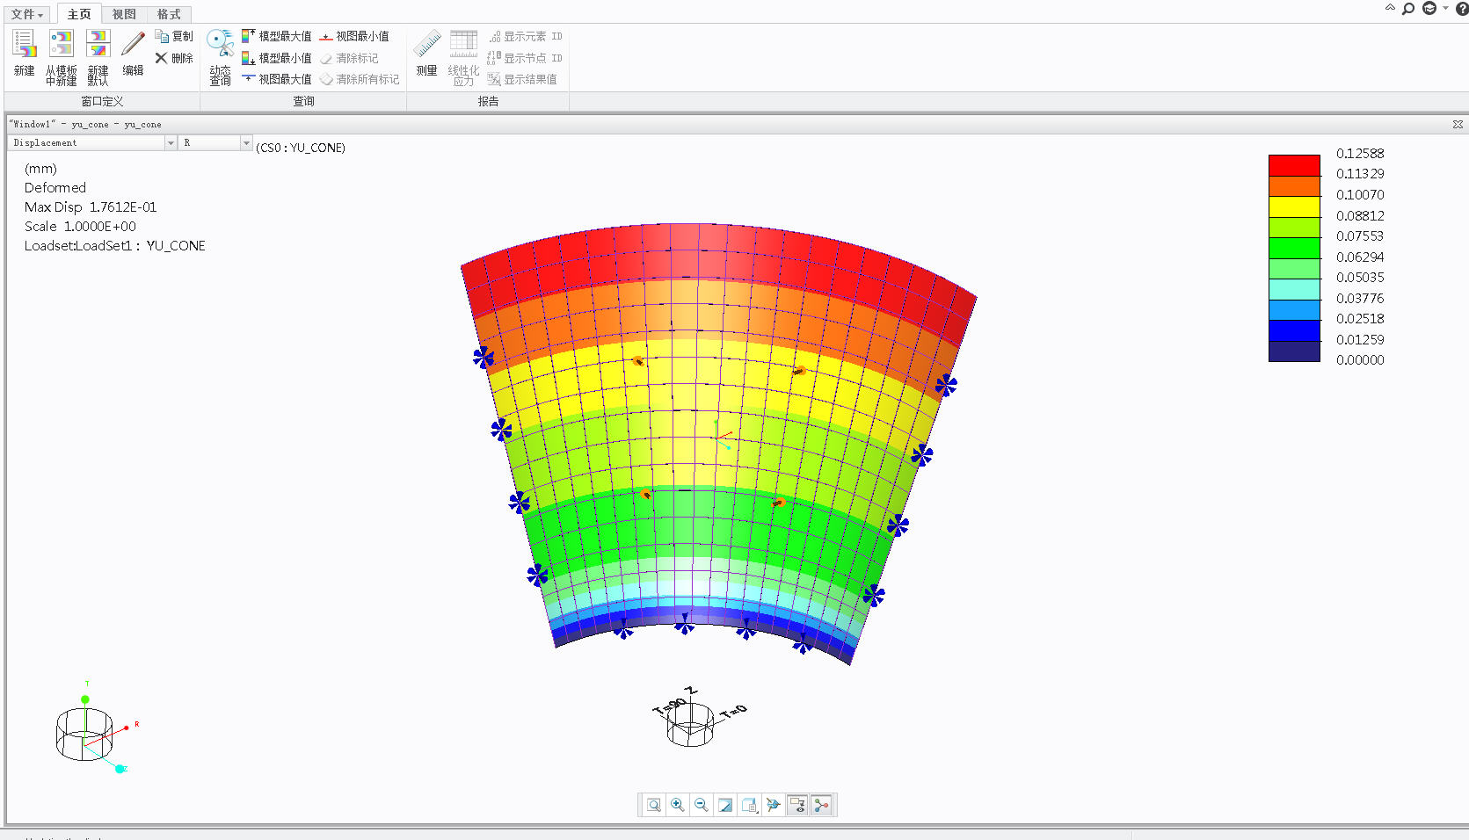
Task: Show 模型最大值 model maximum marker
Action: pyautogui.click(x=276, y=36)
